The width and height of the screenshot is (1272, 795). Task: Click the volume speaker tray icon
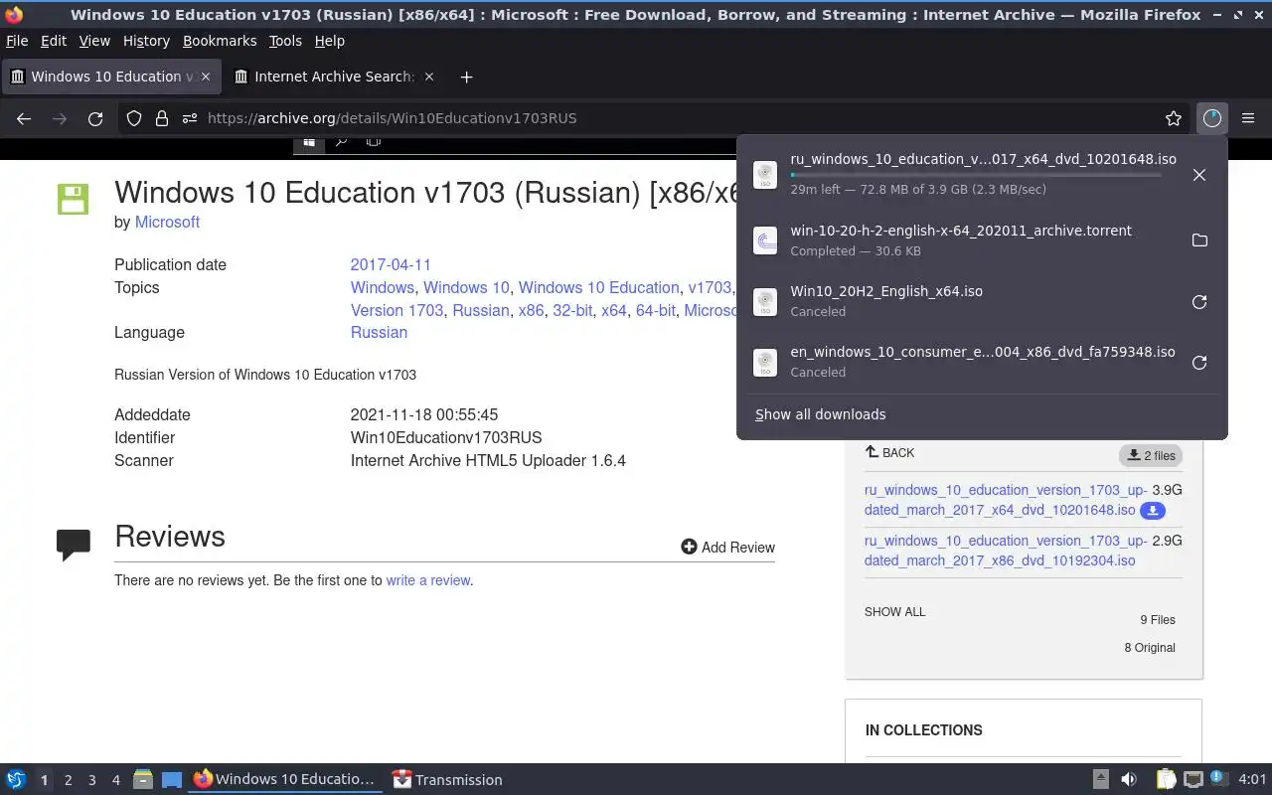[x=1129, y=780]
